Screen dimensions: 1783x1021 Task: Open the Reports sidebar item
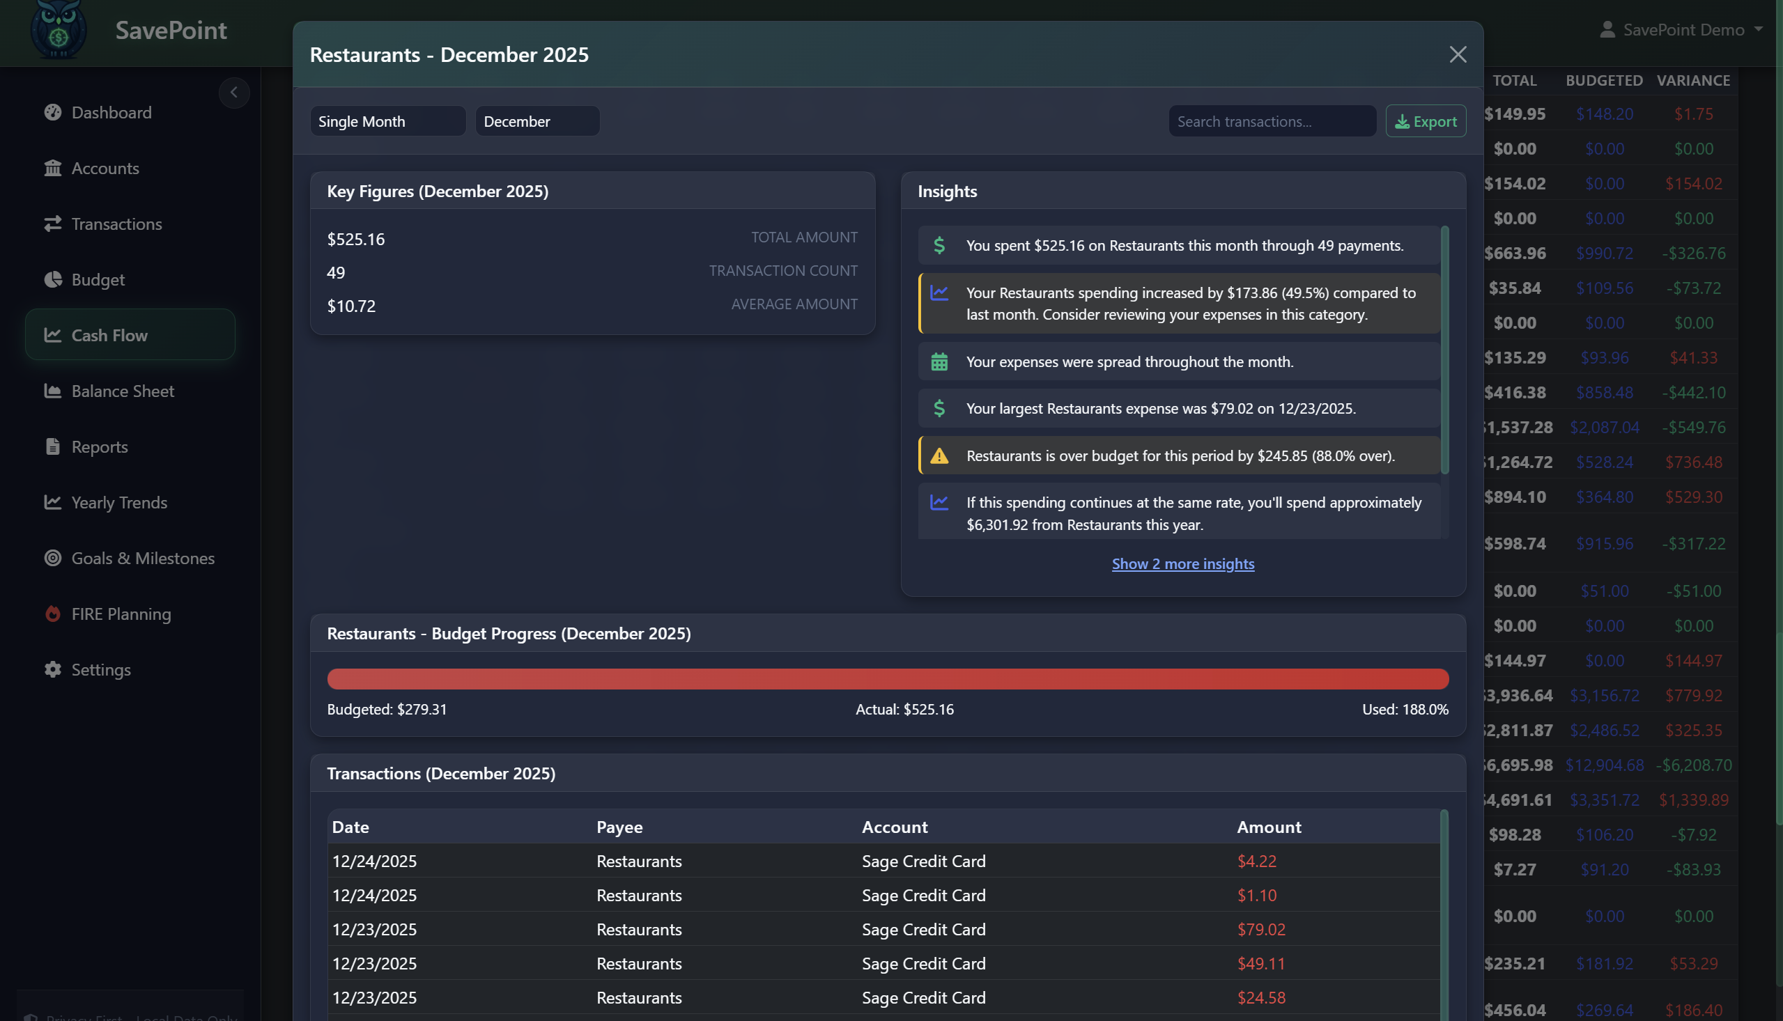click(x=100, y=446)
